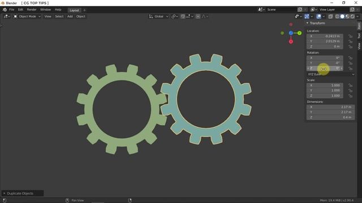
Task: Lock Location X
Action: pyautogui.click(x=351, y=36)
